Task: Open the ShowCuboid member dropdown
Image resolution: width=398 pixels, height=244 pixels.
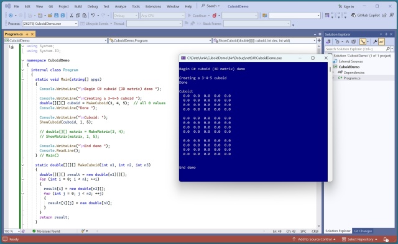Action: [264, 40]
